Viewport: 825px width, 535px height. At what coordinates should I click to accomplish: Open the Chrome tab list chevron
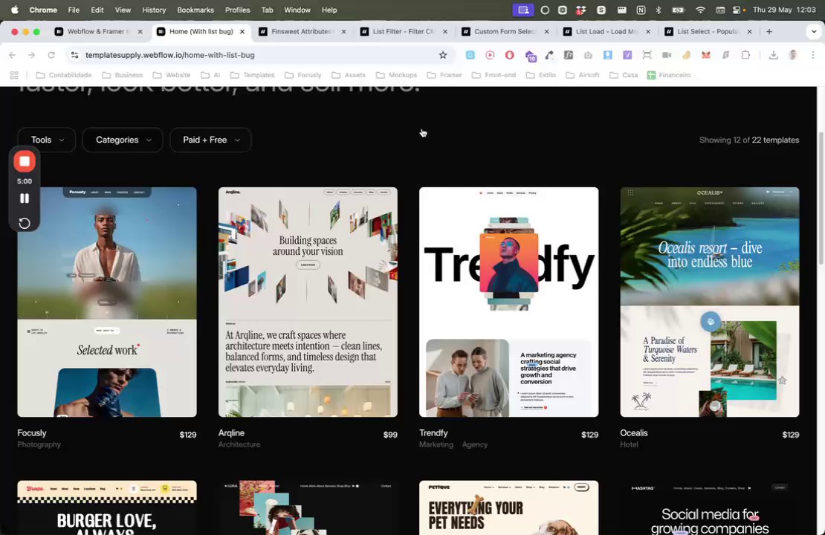click(x=813, y=31)
